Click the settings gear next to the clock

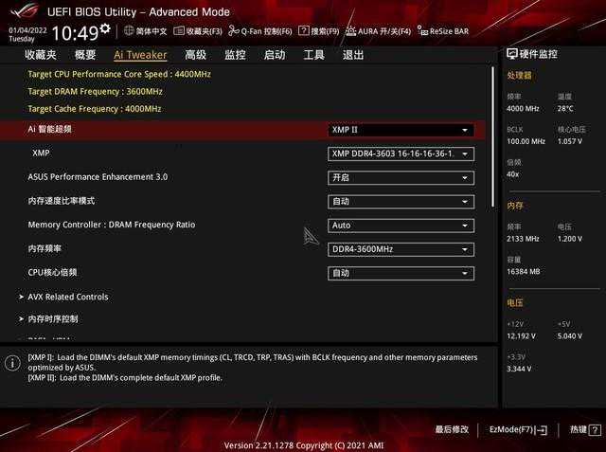coord(105,29)
